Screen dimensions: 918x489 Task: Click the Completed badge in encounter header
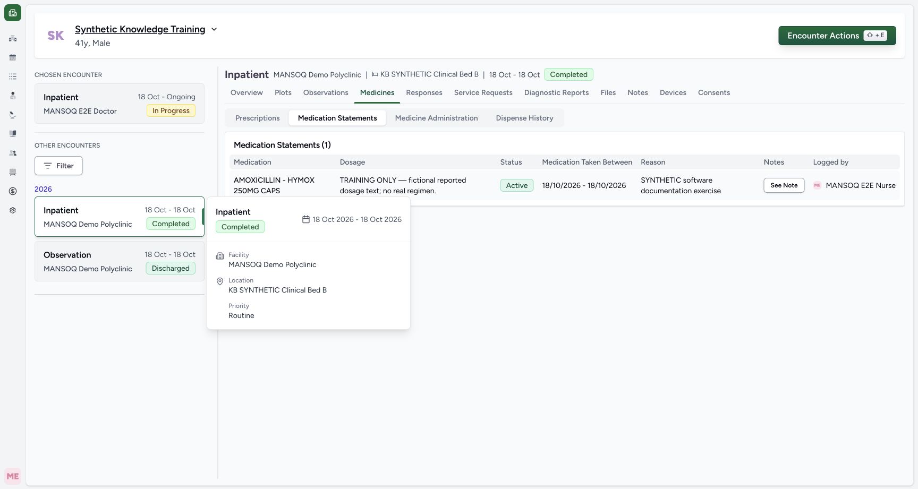tap(568, 74)
